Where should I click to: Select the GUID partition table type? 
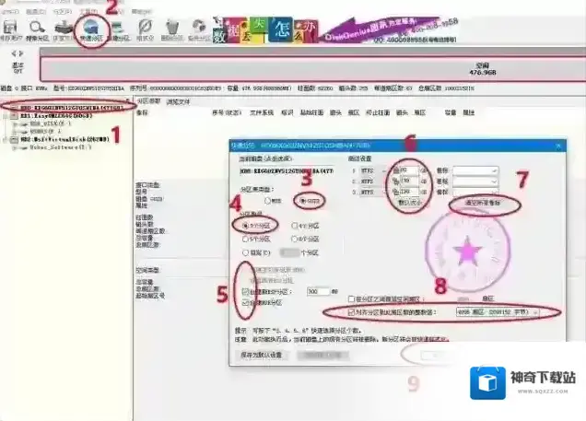pos(297,198)
